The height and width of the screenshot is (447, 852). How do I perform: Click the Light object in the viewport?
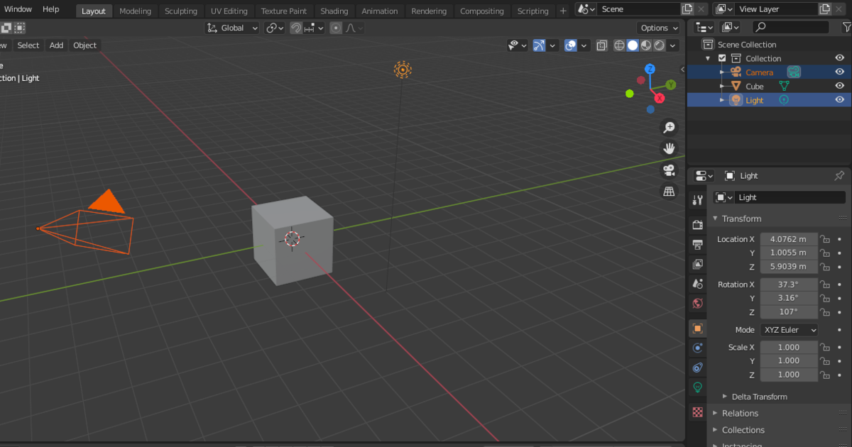[x=403, y=70]
